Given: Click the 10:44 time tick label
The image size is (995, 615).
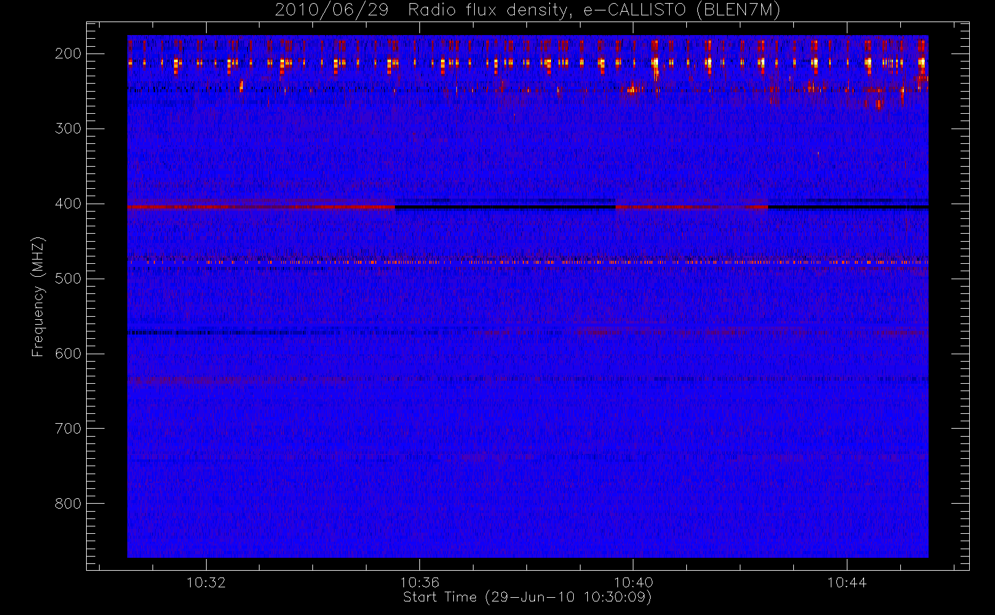Looking at the screenshot, I should [847, 582].
